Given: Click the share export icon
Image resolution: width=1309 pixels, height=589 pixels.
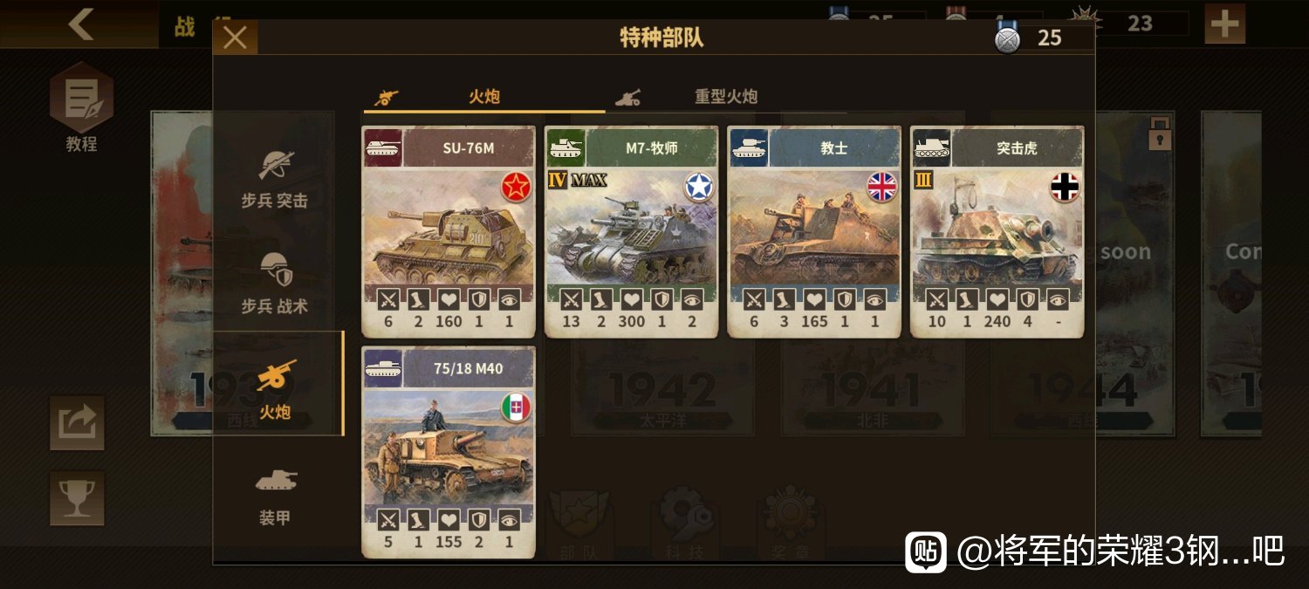Looking at the screenshot, I should coord(77,423).
